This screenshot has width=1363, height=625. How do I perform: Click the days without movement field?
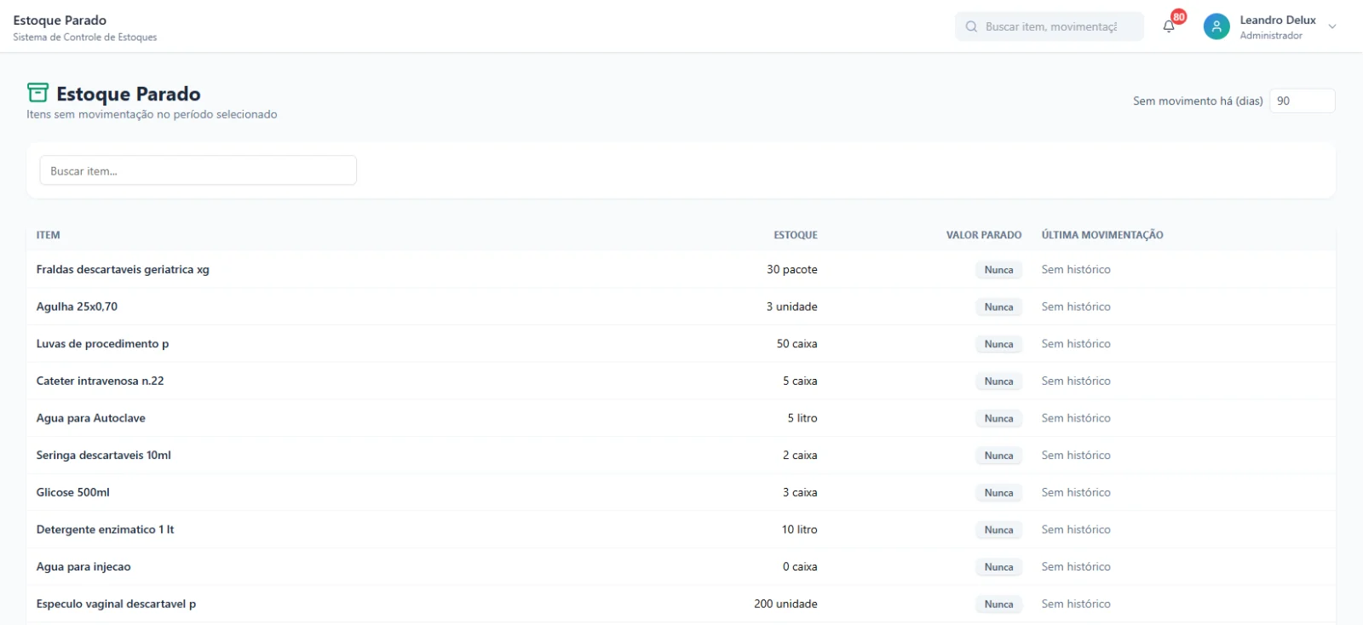[x=1302, y=100]
